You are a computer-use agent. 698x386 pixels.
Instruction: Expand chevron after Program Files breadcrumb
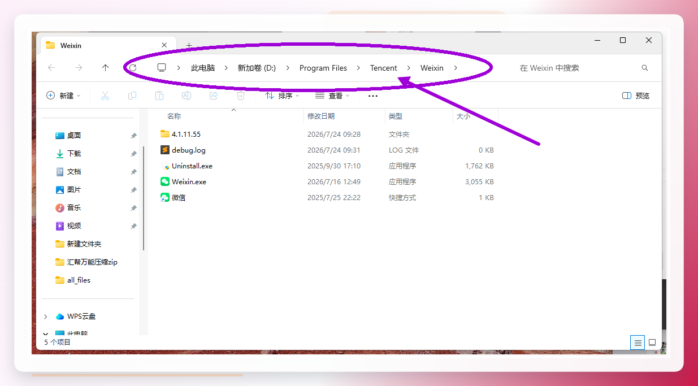click(x=359, y=68)
